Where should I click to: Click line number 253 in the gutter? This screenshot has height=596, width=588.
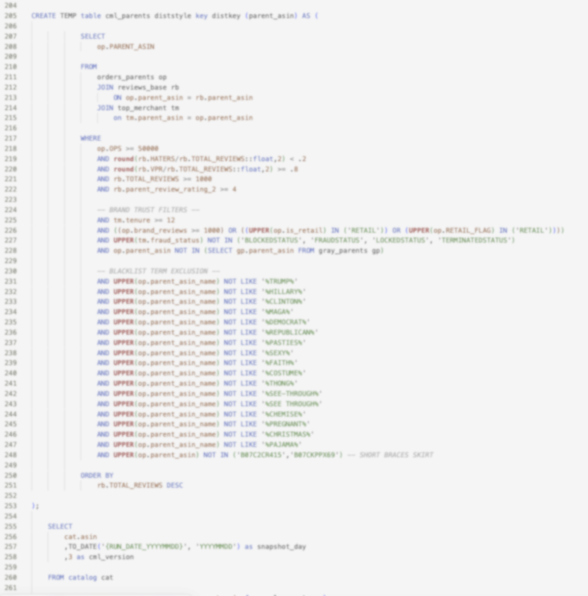point(10,506)
